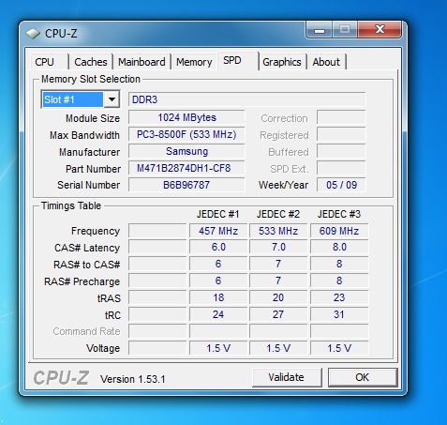Click the 533 MHz frequency cell
This screenshot has height=425, width=447.
point(278,231)
